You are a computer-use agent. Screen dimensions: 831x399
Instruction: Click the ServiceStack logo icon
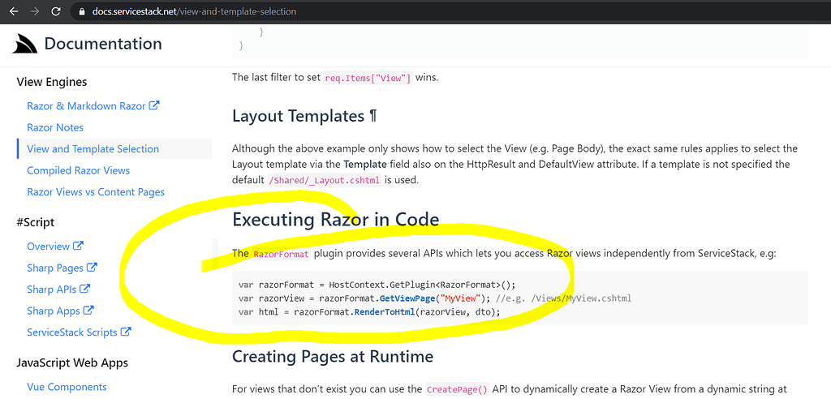[x=25, y=44]
